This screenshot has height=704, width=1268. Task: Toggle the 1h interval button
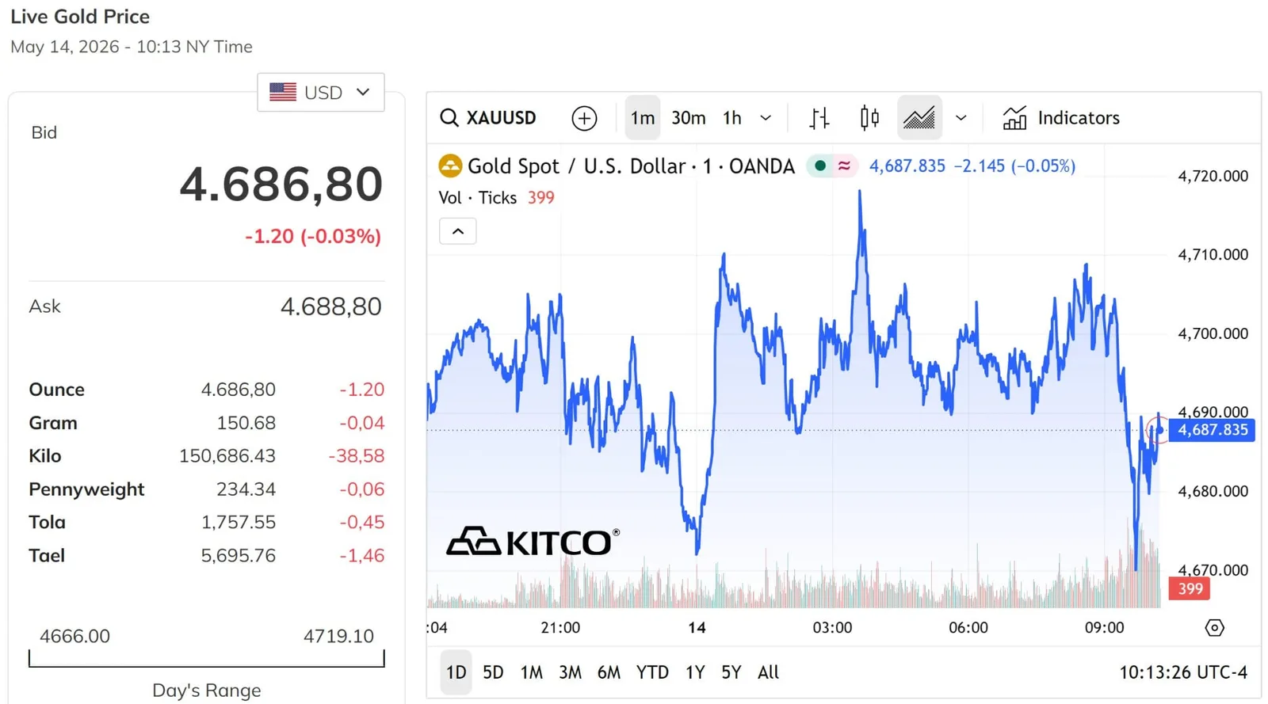click(732, 118)
